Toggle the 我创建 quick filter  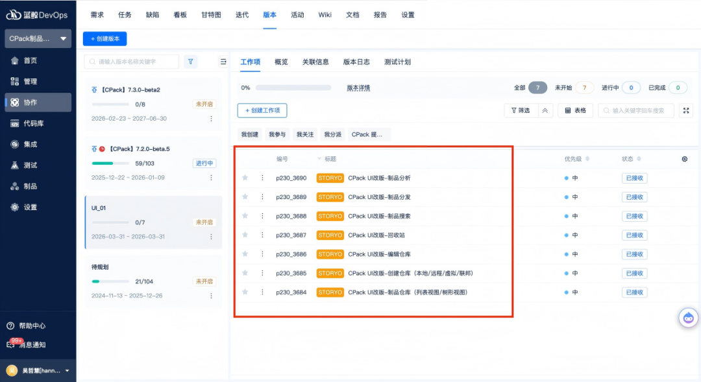[x=250, y=134]
